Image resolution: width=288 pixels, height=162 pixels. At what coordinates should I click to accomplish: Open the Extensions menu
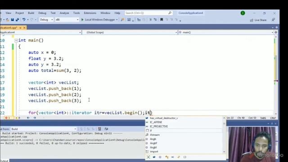[90, 13]
